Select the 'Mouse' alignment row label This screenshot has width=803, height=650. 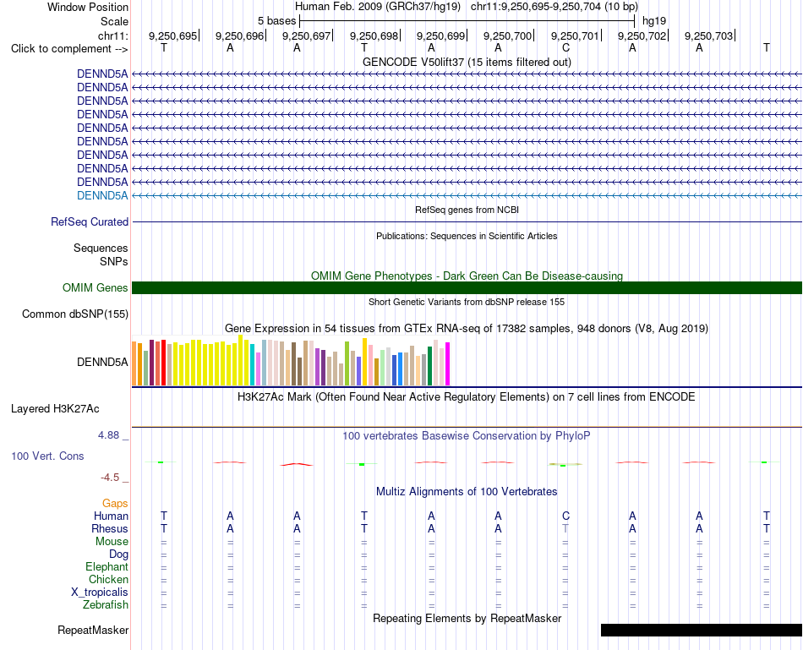point(112,542)
